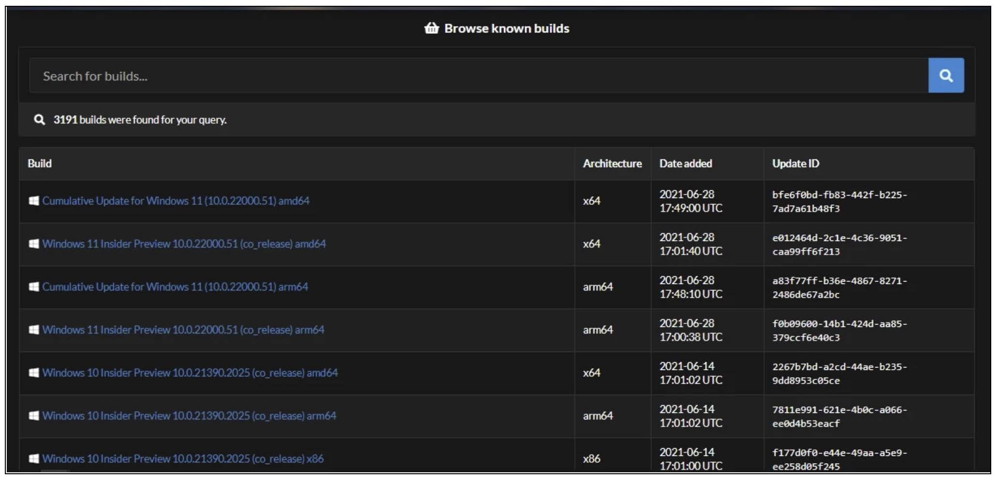Select update ID starting with bfe6f0bd-fb83
This screenshot has width=998, height=481.
point(839,202)
